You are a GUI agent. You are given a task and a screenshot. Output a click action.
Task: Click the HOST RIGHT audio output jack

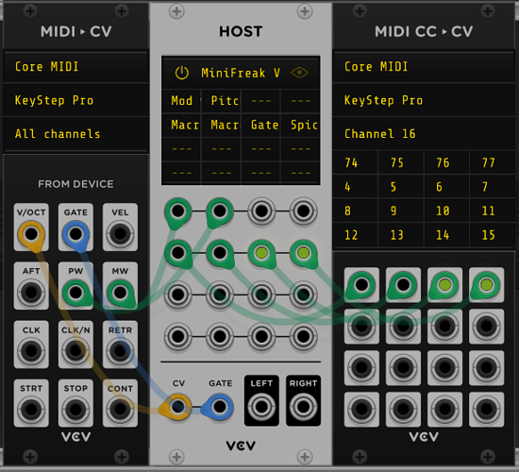(x=303, y=407)
